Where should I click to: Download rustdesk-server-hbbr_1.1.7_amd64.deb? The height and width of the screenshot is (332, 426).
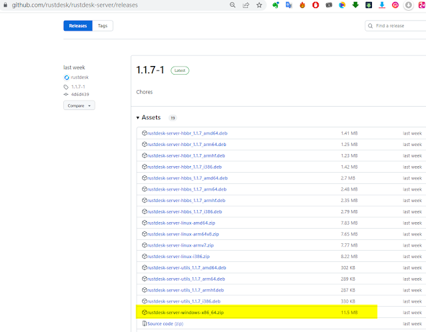(187, 133)
